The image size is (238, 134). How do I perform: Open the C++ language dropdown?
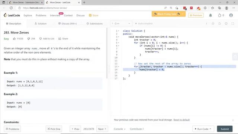point(121,23)
